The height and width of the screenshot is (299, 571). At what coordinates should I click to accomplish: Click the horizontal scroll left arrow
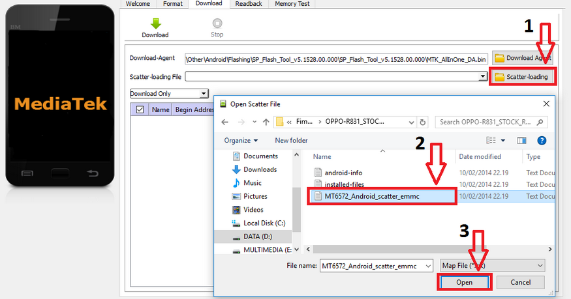308,249
